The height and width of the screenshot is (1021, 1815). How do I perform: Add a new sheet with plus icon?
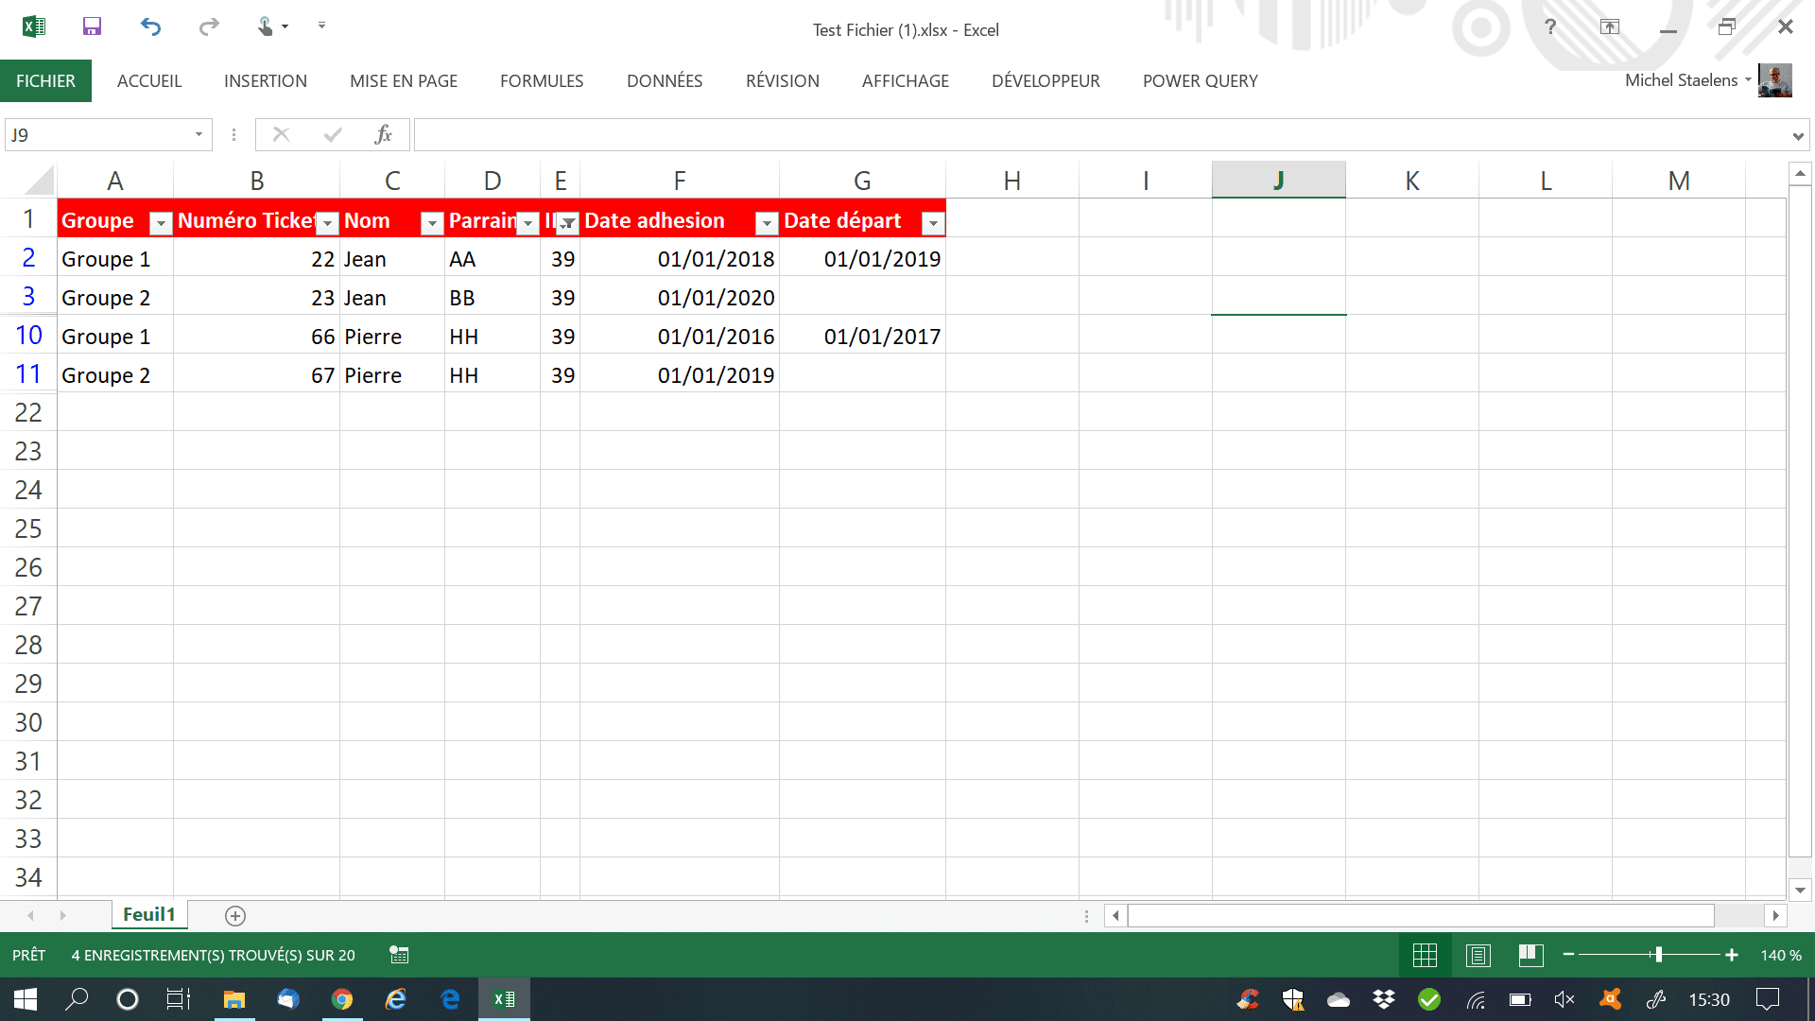(235, 915)
